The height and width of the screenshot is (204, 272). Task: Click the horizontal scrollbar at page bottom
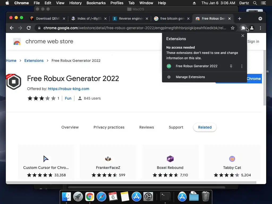(x=131, y=182)
